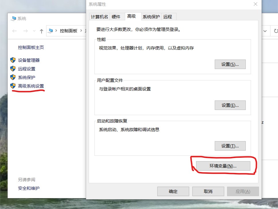Click the computer icon in the address bar
The height and width of the screenshot is (209, 278).
[51, 31]
